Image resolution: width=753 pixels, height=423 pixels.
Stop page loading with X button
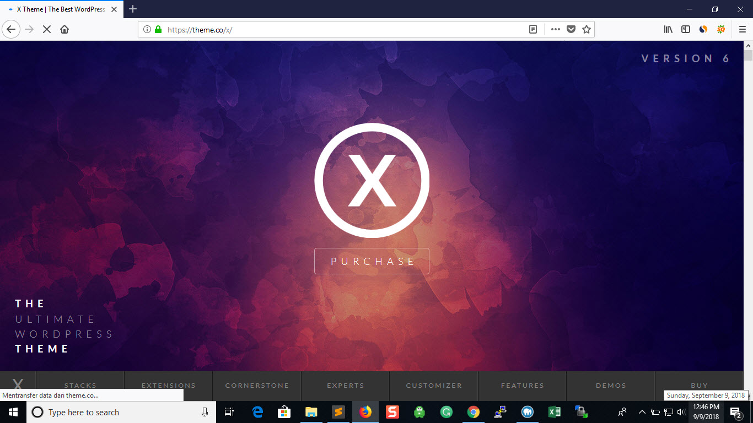coord(47,30)
